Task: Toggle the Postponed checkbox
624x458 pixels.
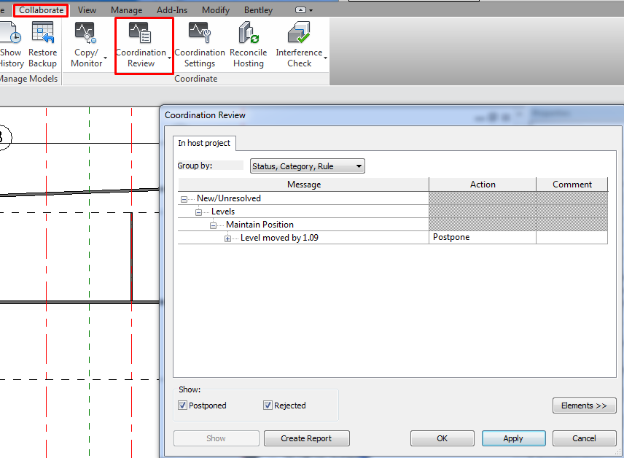Action: click(x=183, y=405)
